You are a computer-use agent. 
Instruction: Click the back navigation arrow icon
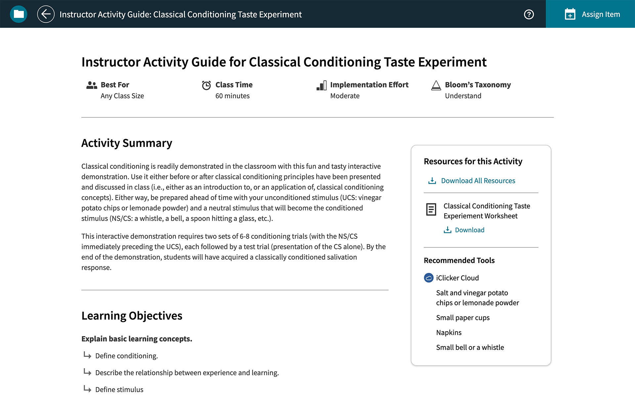45,14
